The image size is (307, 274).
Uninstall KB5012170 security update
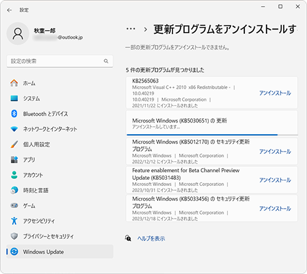[x=275, y=151]
